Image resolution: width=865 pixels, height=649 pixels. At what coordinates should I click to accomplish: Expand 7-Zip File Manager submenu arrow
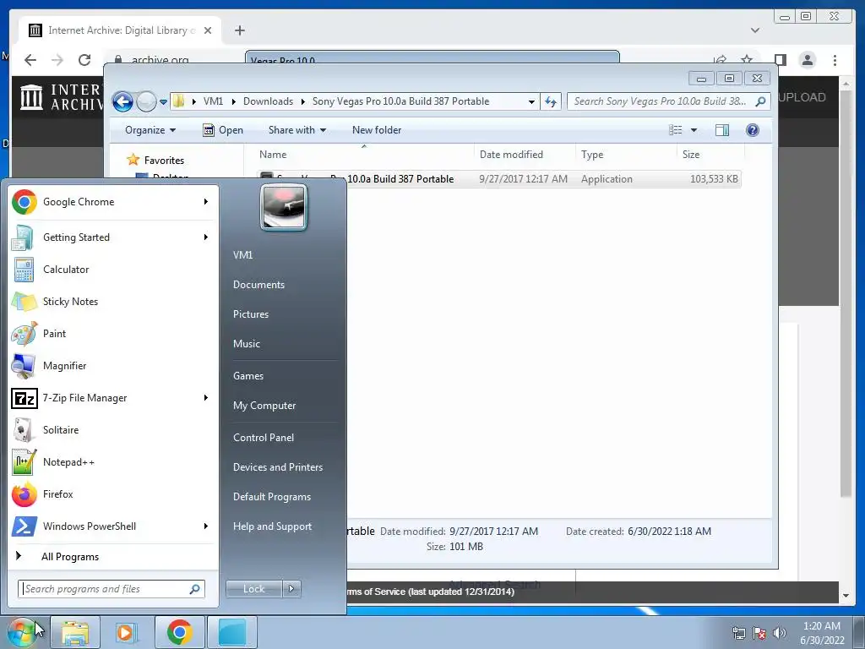coord(206,398)
